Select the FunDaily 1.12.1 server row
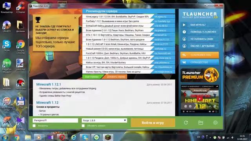 129,21
